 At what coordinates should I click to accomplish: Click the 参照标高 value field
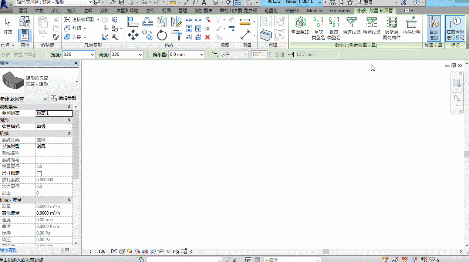point(54,113)
